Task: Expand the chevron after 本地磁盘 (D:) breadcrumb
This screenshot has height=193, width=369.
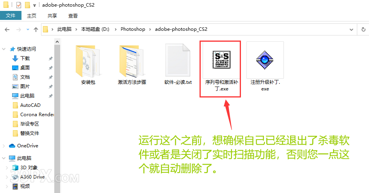Action: tap(116, 29)
